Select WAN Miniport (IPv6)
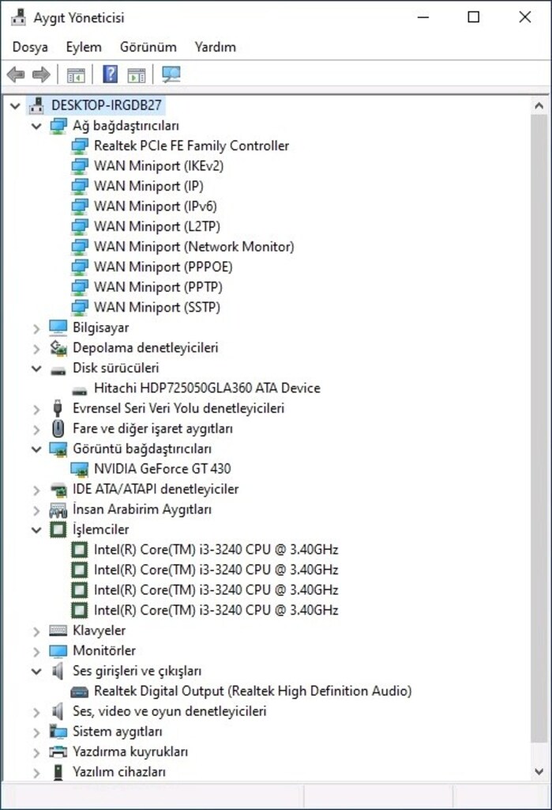This screenshot has height=810, width=552. (x=156, y=206)
